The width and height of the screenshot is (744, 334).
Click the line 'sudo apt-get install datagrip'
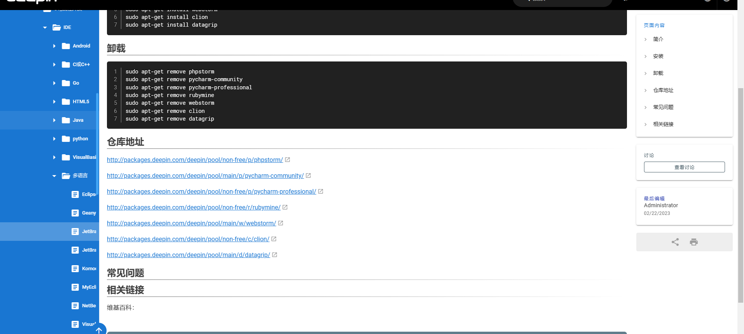coord(171,25)
